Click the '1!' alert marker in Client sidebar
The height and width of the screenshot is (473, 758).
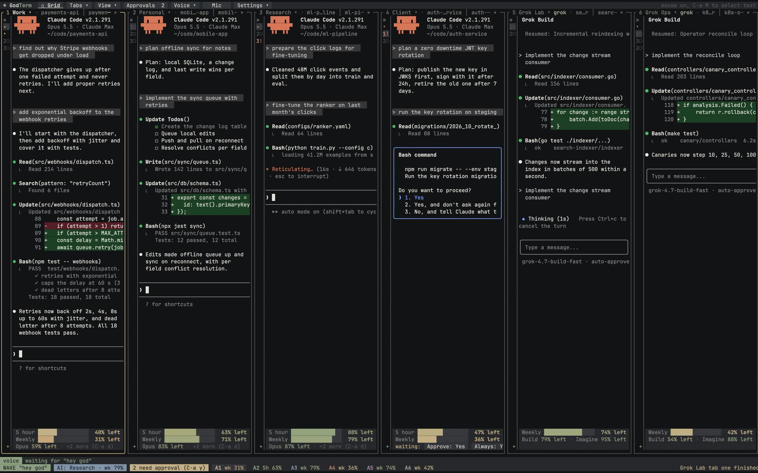(x=385, y=34)
